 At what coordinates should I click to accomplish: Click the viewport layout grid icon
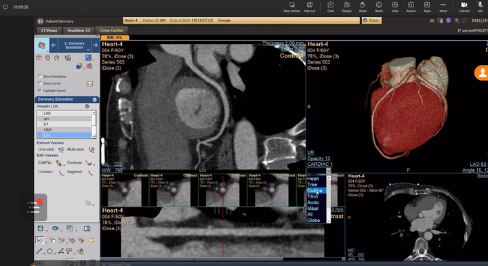pos(88,58)
